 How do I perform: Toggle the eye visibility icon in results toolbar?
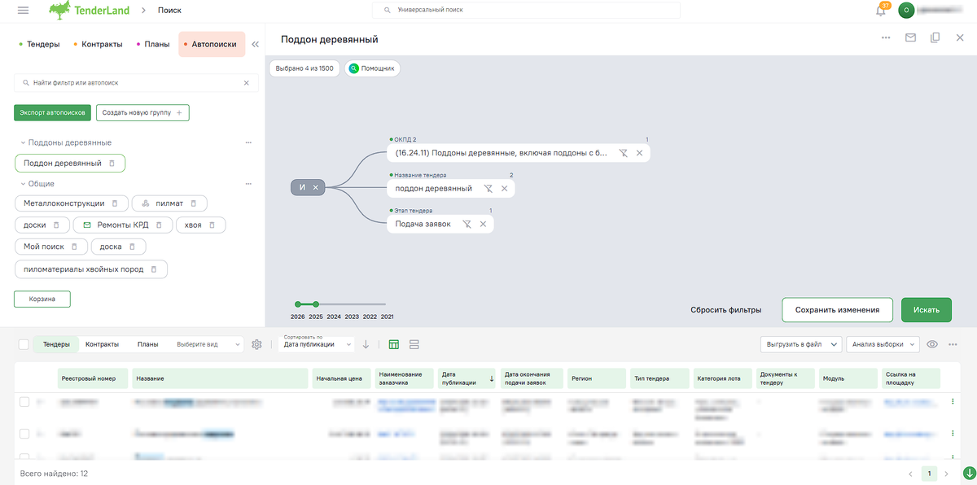[x=932, y=344]
